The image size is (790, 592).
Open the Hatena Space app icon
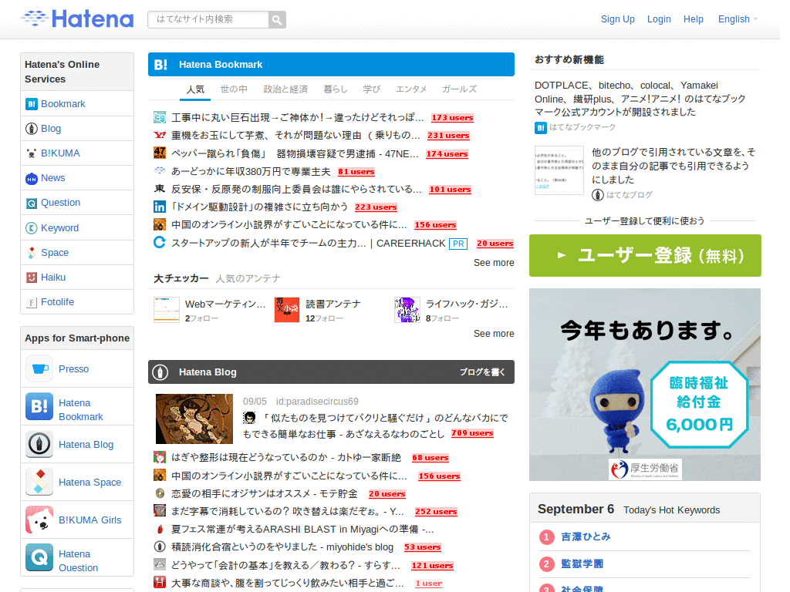coord(39,482)
